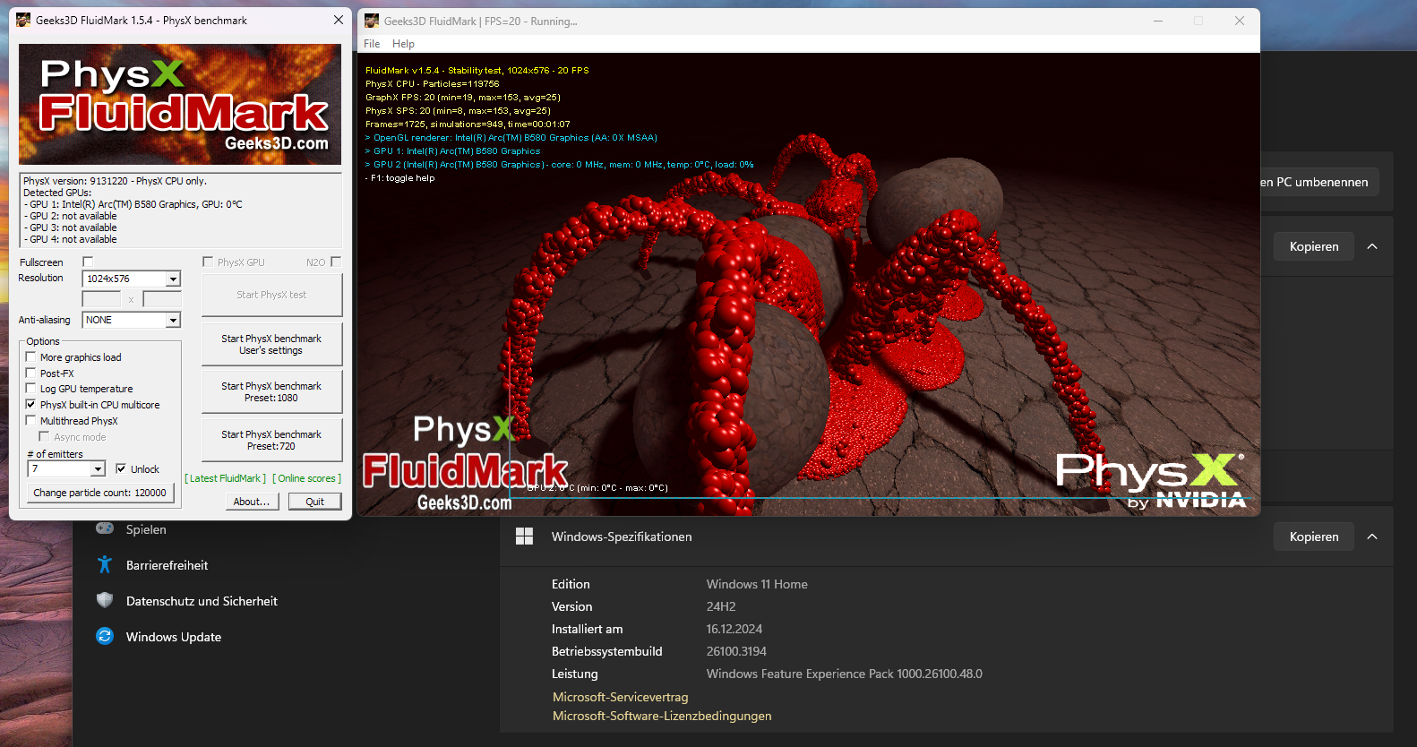Click the Windows logo icon beside Windows-Spezifikationen

pyautogui.click(x=525, y=536)
